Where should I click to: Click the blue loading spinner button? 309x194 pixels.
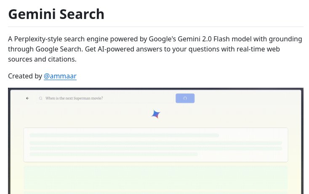click(x=185, y=98)
